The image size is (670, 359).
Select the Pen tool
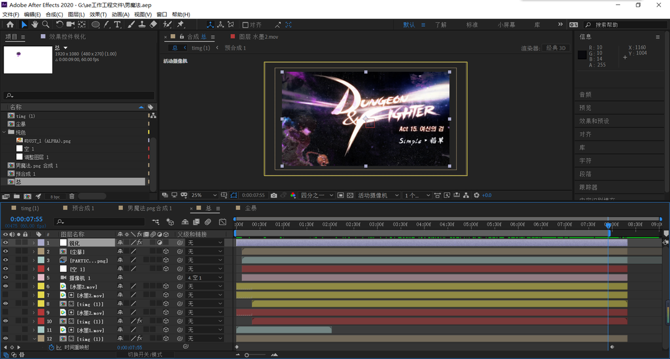tap(107, 25)
